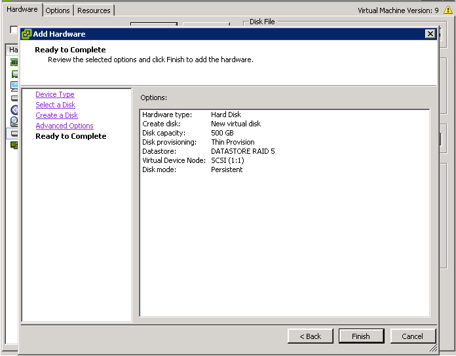Click the New virtual disk value
Screen dimensions: 456x356
tap(236, 124)
